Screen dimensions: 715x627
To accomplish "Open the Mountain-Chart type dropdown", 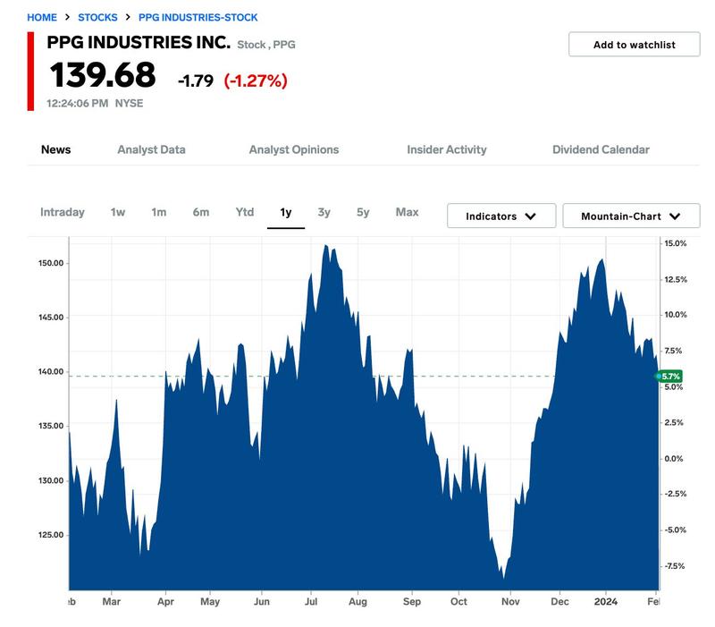I will pyautogui.click(x=631, y=216).
